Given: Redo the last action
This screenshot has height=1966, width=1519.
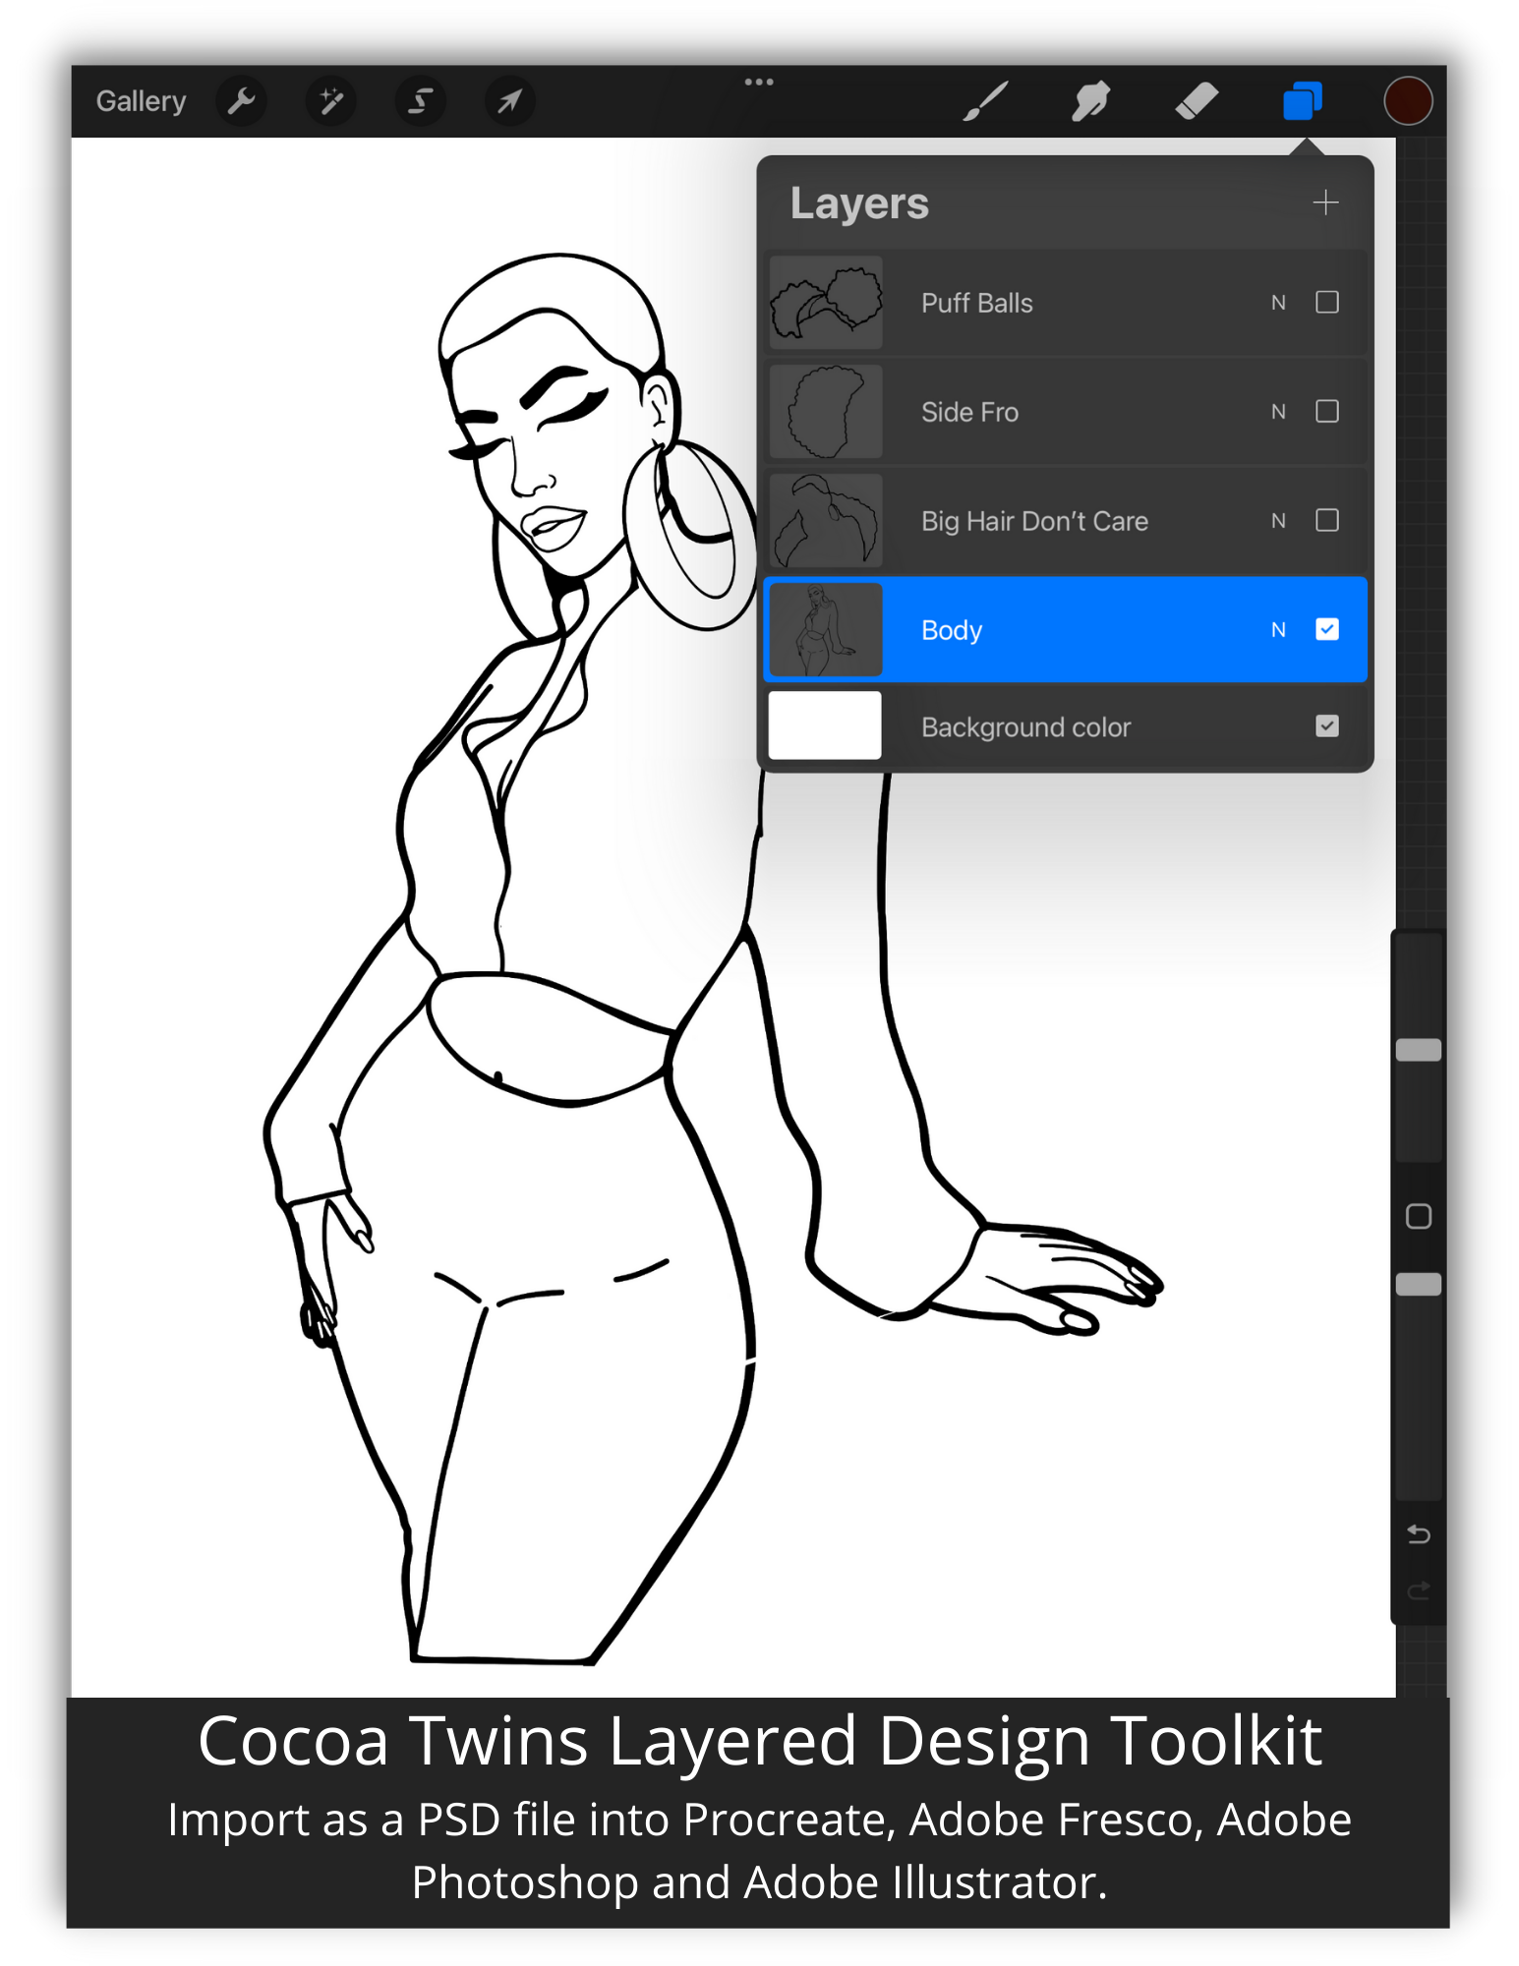Looking at the screenshot, I should coord(1419,1590).
